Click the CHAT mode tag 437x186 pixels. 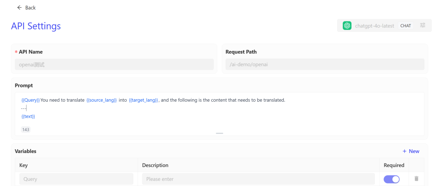(x=405, y=26)
